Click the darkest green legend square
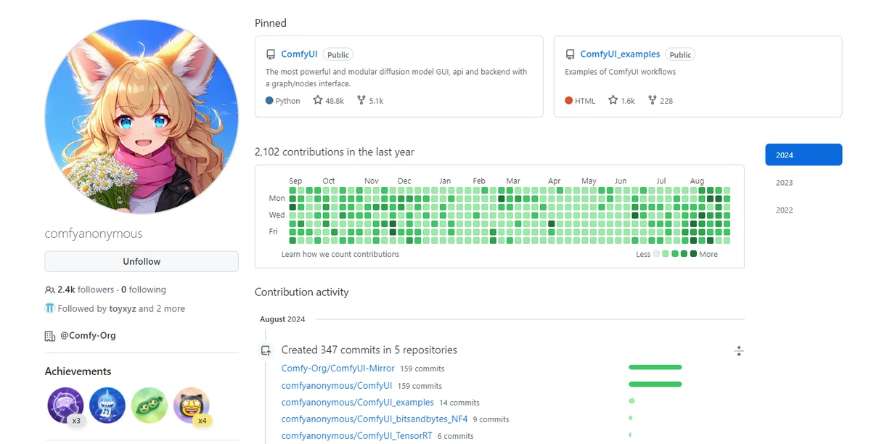 (x=694, y=254)
